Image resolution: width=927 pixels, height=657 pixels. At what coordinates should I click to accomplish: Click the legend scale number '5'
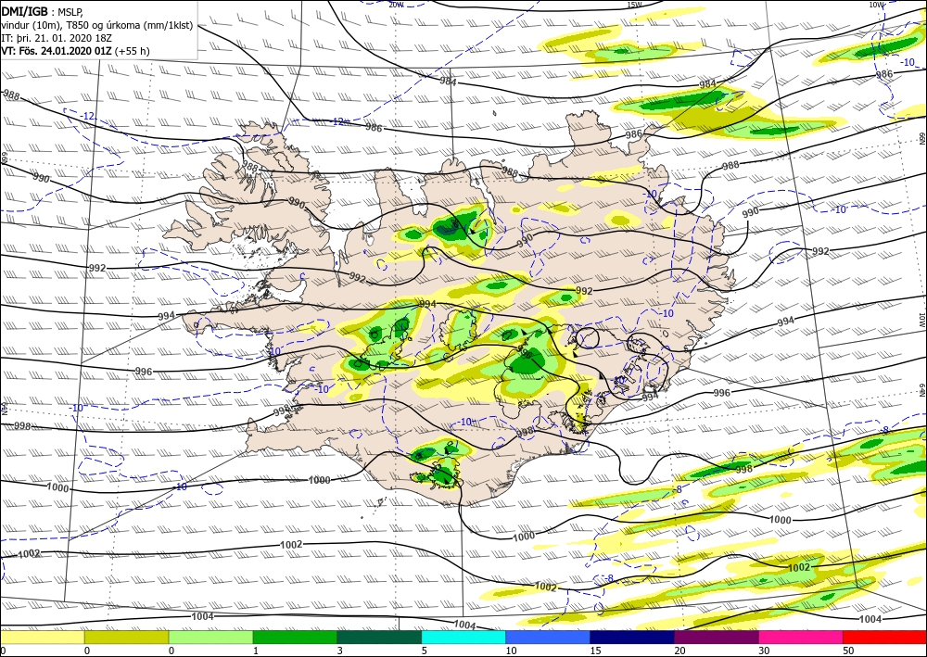[425, 651]
